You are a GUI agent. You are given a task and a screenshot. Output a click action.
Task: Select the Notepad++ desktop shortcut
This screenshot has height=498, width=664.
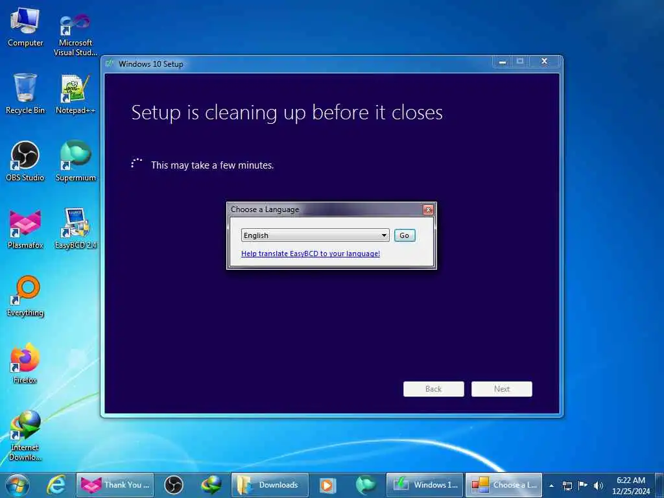click(x=75, y=94)
